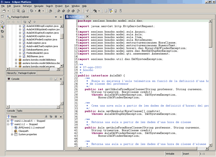Click the Resin debug server icon
The height and width of the screenshot is (157, 216).
click(x=51, y=117)
